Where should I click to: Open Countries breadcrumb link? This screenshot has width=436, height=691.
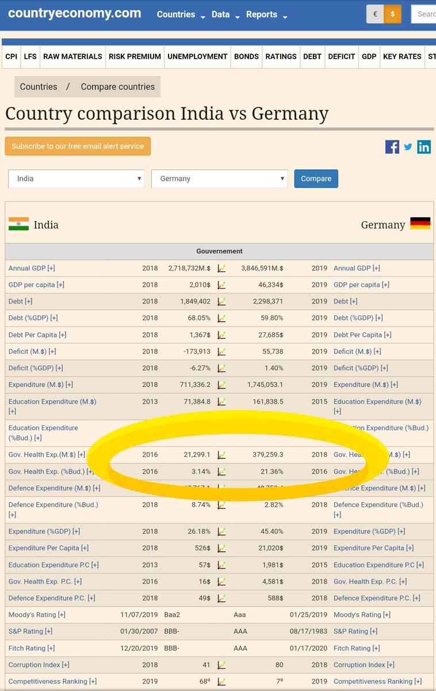(39, 87)
